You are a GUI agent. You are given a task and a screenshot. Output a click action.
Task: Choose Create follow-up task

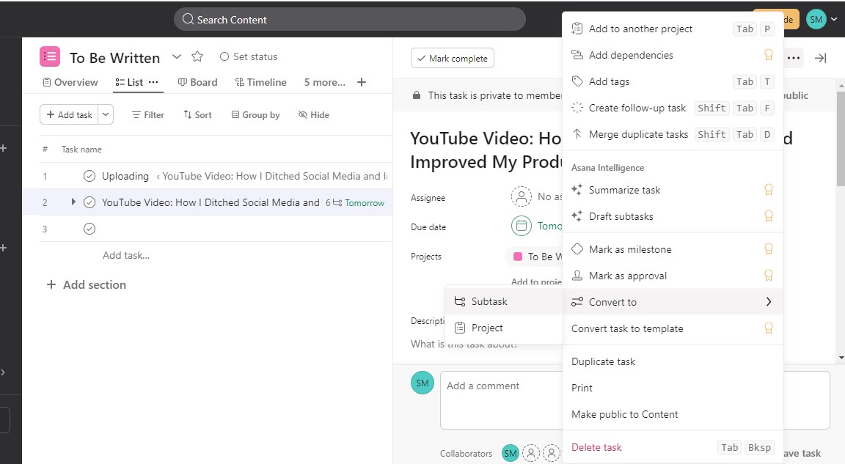click(x=672, y=108)
